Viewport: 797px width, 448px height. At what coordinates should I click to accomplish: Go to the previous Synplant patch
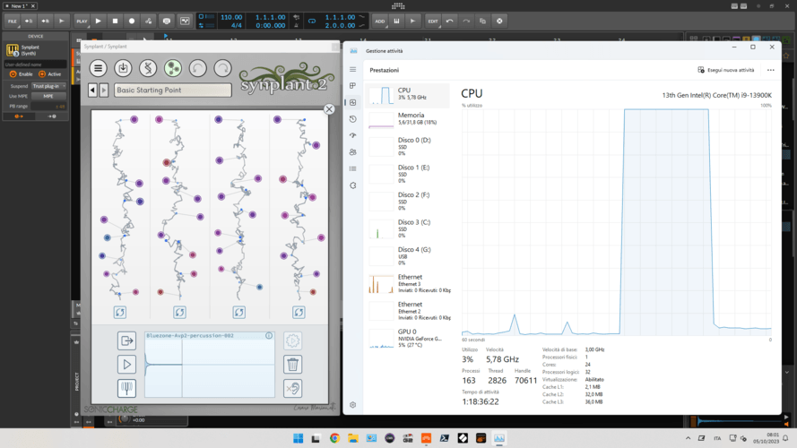[x=92, y=90]
